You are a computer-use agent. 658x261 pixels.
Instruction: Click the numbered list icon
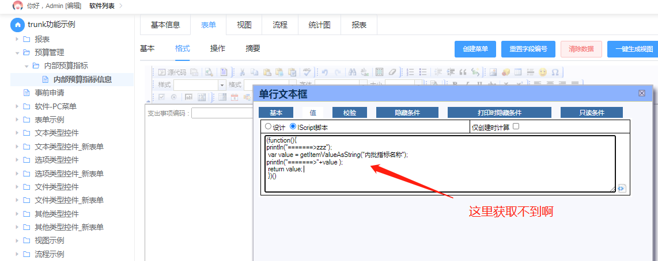coord(411,72)
